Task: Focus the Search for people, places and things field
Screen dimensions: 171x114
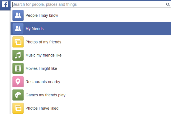Action: [x=88, y=4]
